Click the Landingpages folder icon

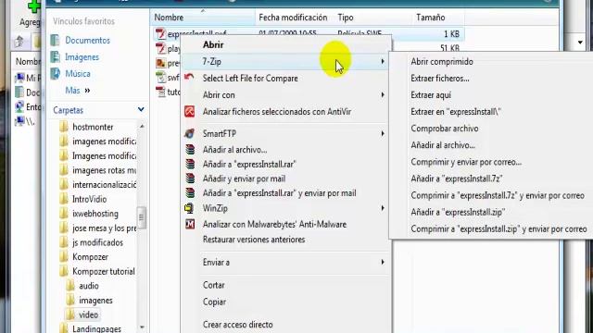(x=64, y=328)
